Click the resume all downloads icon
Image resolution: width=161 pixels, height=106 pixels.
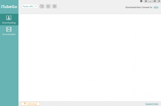[x=42, y=6]
